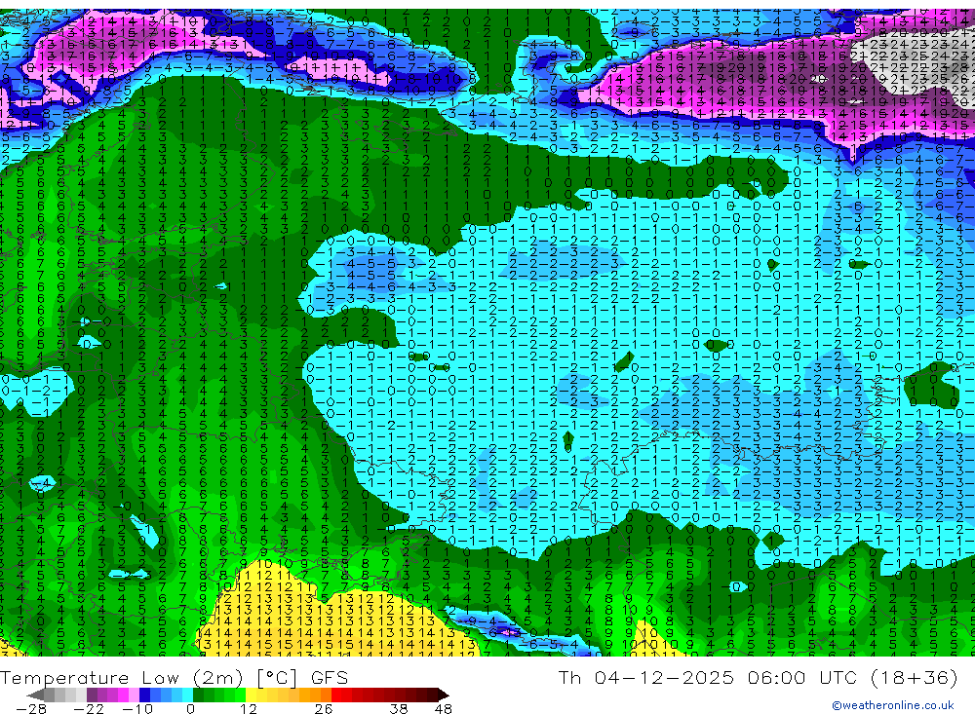
Task: Open the weatheronline.co.uk copyright link
Action: [893, 705]
